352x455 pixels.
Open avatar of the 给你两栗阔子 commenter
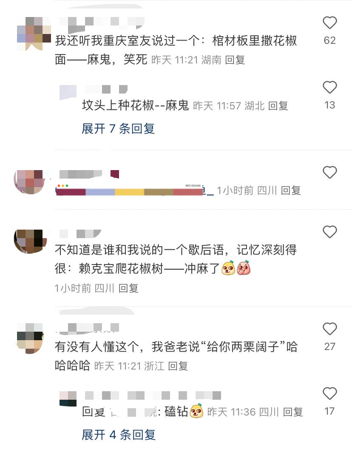coord(30,338)
